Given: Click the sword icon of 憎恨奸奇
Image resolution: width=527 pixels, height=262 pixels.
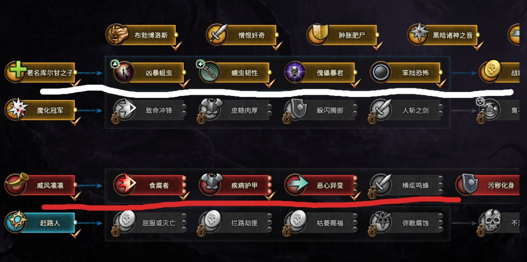Looking at the screenshot, I should [217, 35].
